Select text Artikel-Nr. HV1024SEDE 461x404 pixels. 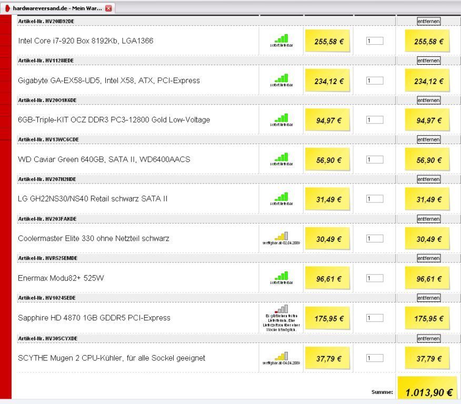click(x=47, y=298)
